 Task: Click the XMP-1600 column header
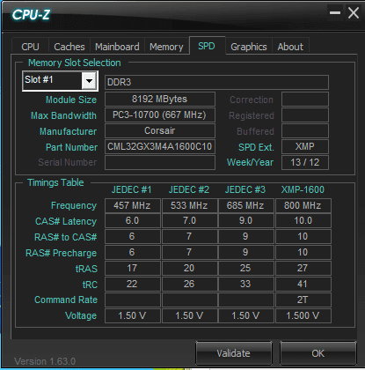pyautogui.click(x=303, y=189)
